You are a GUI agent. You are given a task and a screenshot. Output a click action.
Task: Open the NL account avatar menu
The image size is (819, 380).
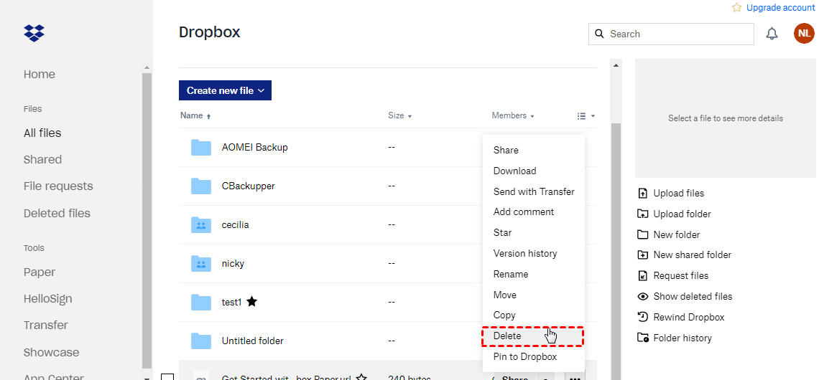(804, 34)
